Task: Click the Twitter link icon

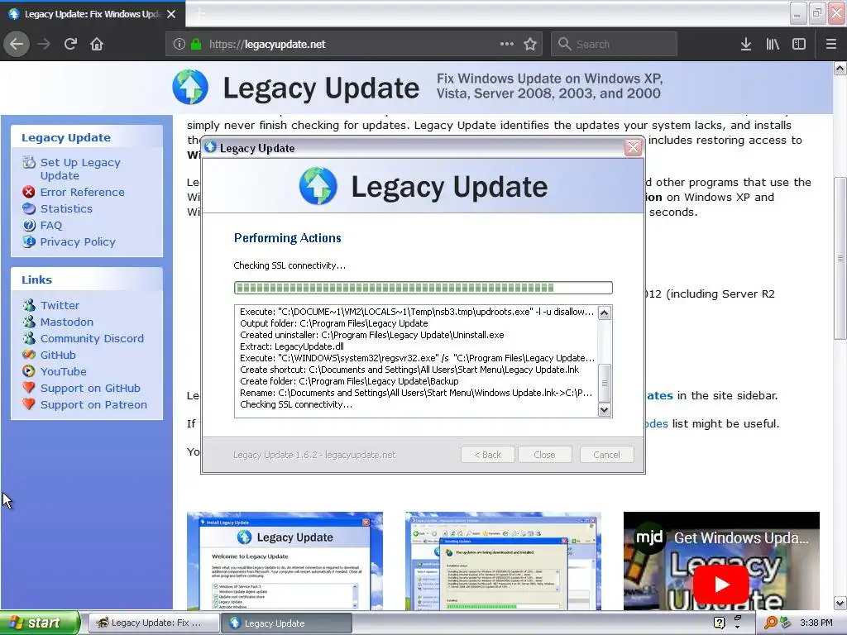Action: (x=29, y=305)
